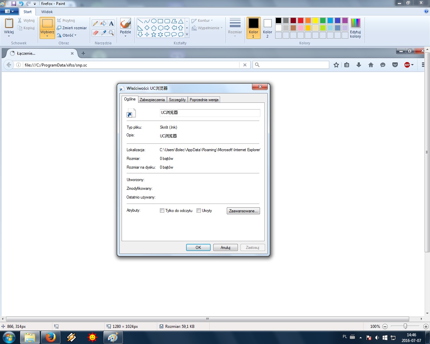Select the Text tool
Viewport: 430px width, 344px height.
click(x=111, y=24)
